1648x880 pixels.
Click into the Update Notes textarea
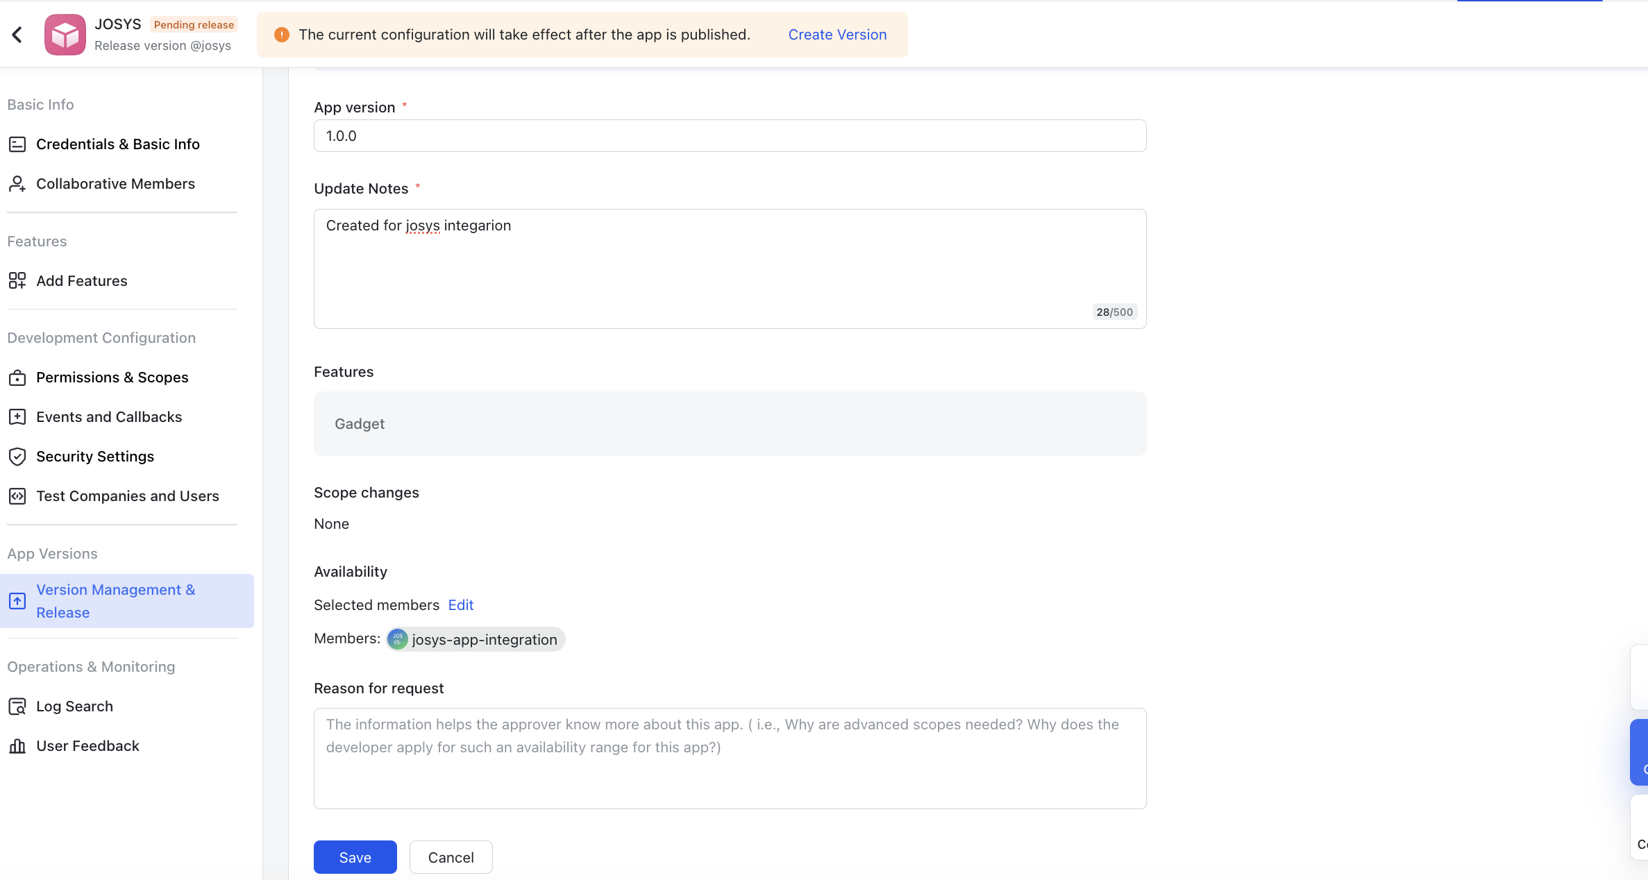[x=729, y=269]
